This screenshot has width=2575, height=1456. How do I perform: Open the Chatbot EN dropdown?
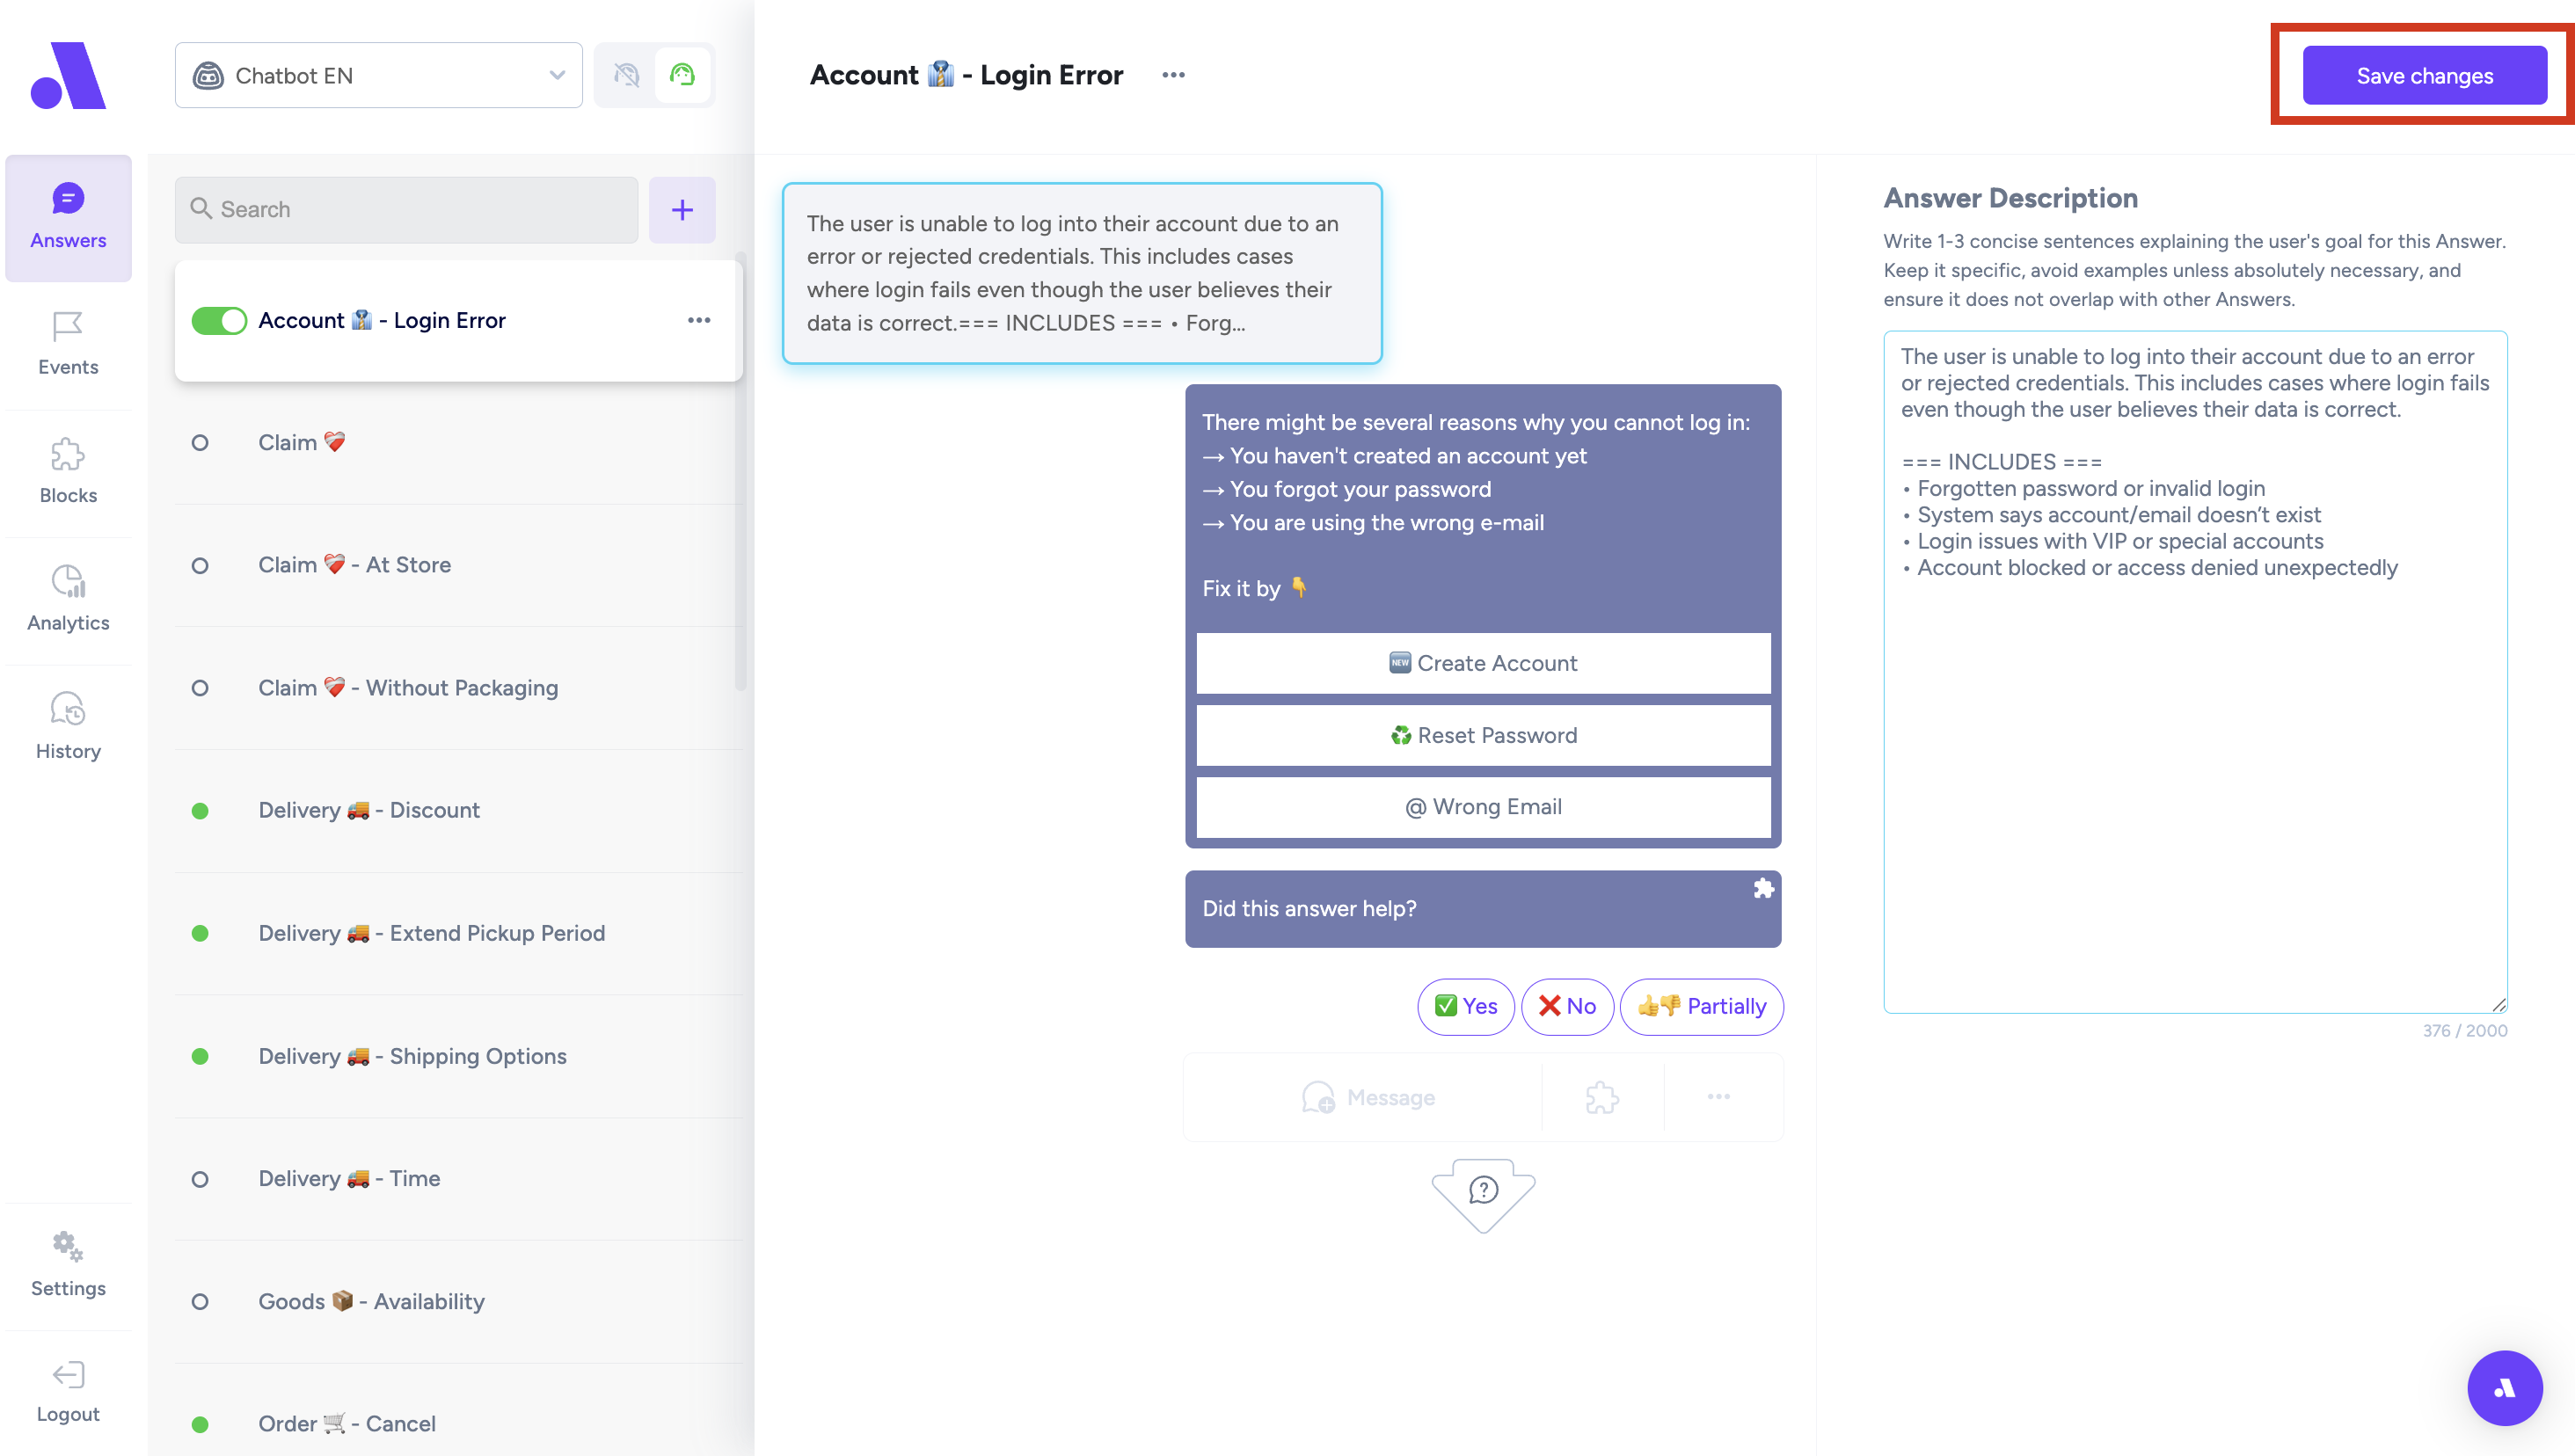pos(378,75)
